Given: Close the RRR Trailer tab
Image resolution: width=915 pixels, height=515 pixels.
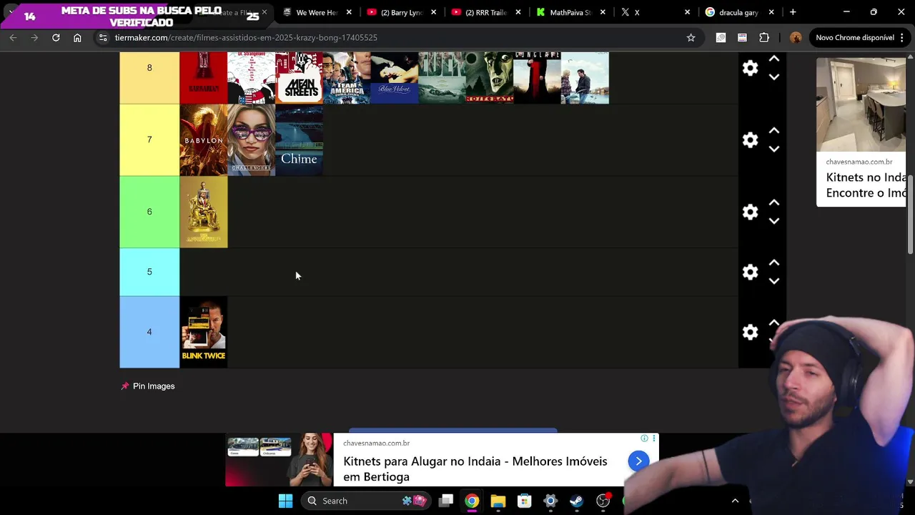Looking at the screenshot, I should point(518,12).
